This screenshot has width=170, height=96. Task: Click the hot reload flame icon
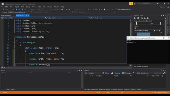tap(62, 10)
